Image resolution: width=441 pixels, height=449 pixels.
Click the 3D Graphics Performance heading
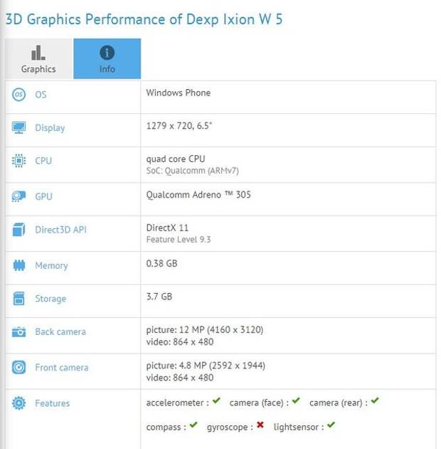[144, 19]
